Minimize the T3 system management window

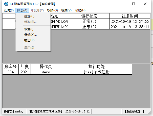click(x=122, y=4)
